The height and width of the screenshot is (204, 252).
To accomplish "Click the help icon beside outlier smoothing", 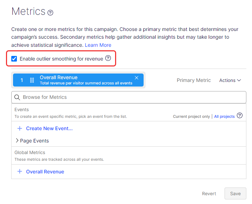I will (x=108, y=58).
